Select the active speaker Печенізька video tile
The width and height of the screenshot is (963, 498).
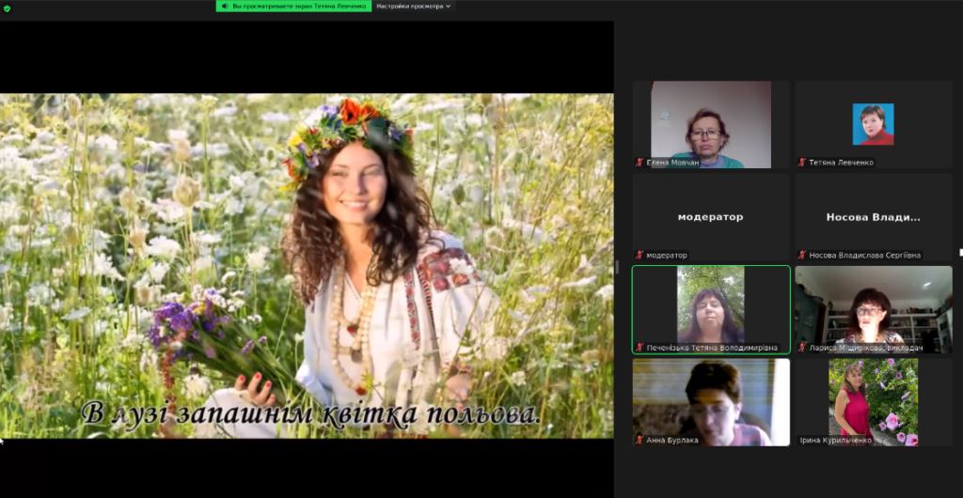pyautogui.click(x=711, y=310)
